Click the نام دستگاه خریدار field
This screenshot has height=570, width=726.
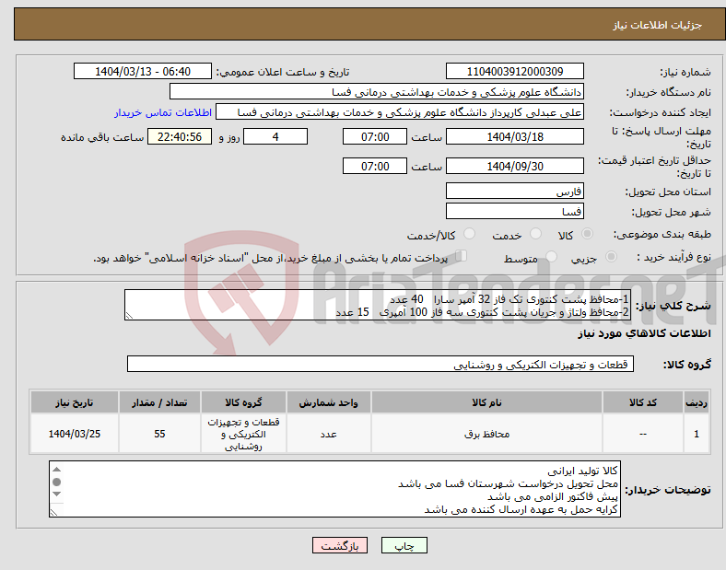point(377,91)
